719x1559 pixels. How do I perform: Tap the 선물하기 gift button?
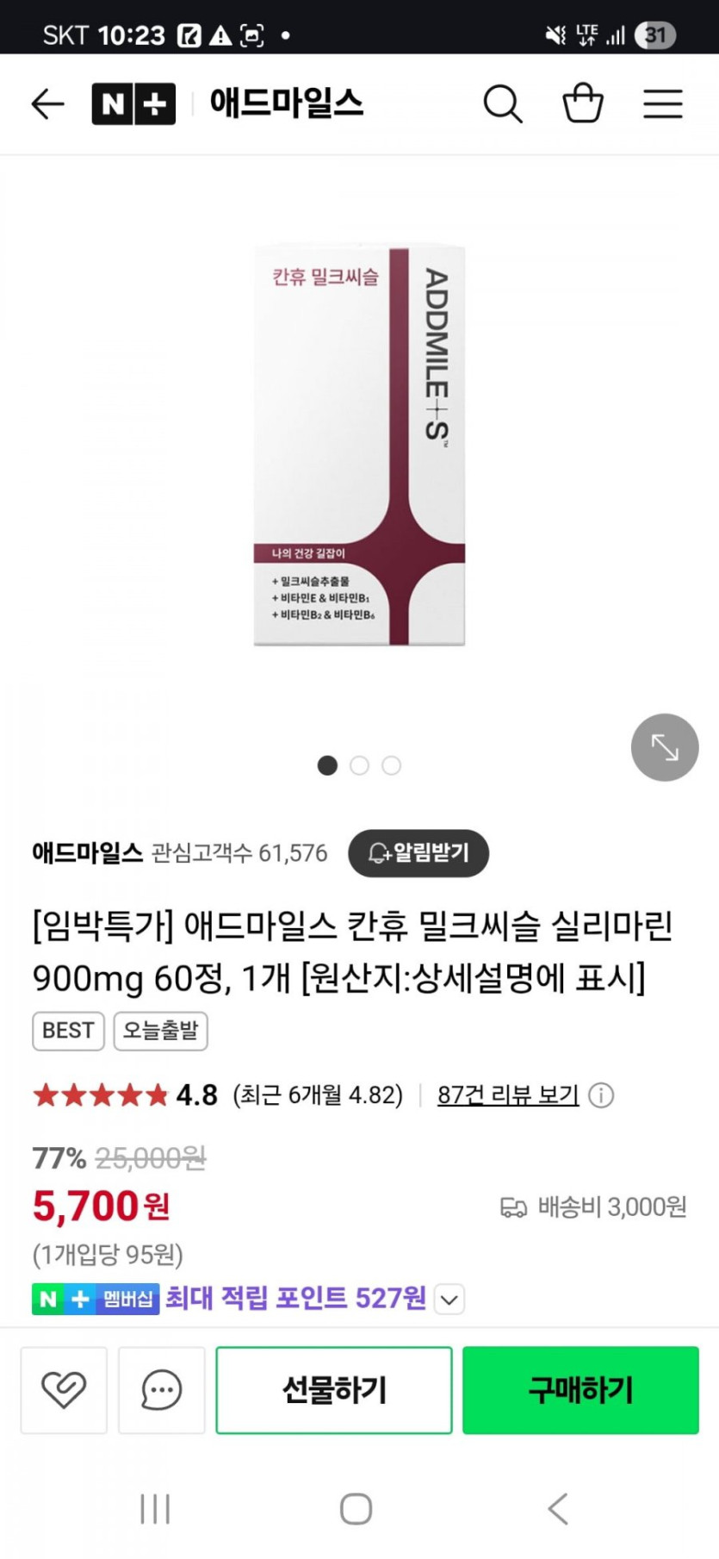334,1390
